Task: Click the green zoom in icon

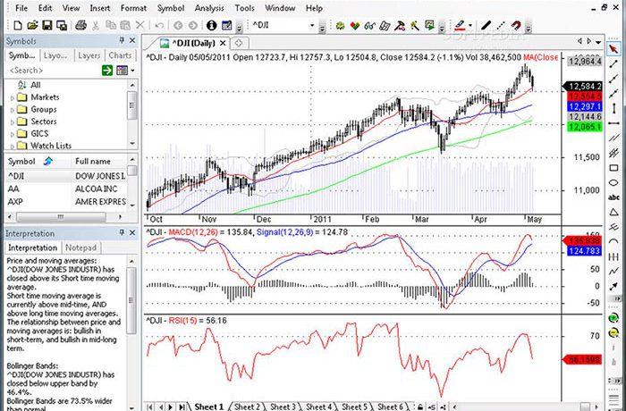Action: (613, 318)
